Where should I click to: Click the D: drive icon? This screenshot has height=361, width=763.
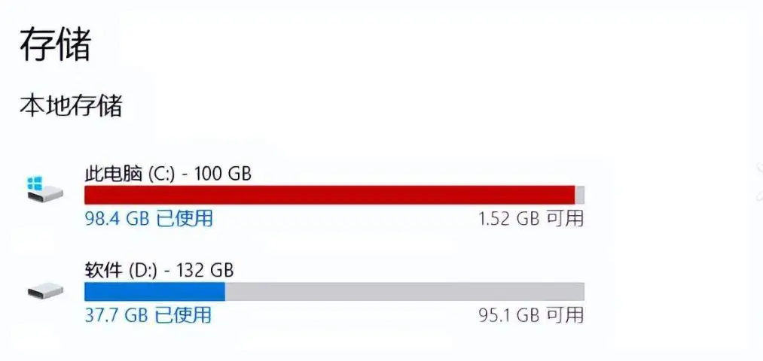[41, 290]
